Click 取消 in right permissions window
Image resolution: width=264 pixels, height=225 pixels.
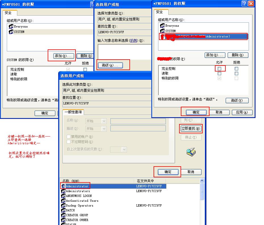tap(219, 112)
